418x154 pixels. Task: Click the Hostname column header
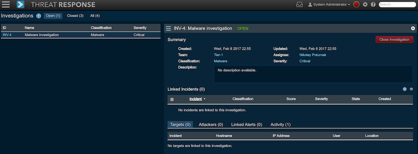pos(224,136)
